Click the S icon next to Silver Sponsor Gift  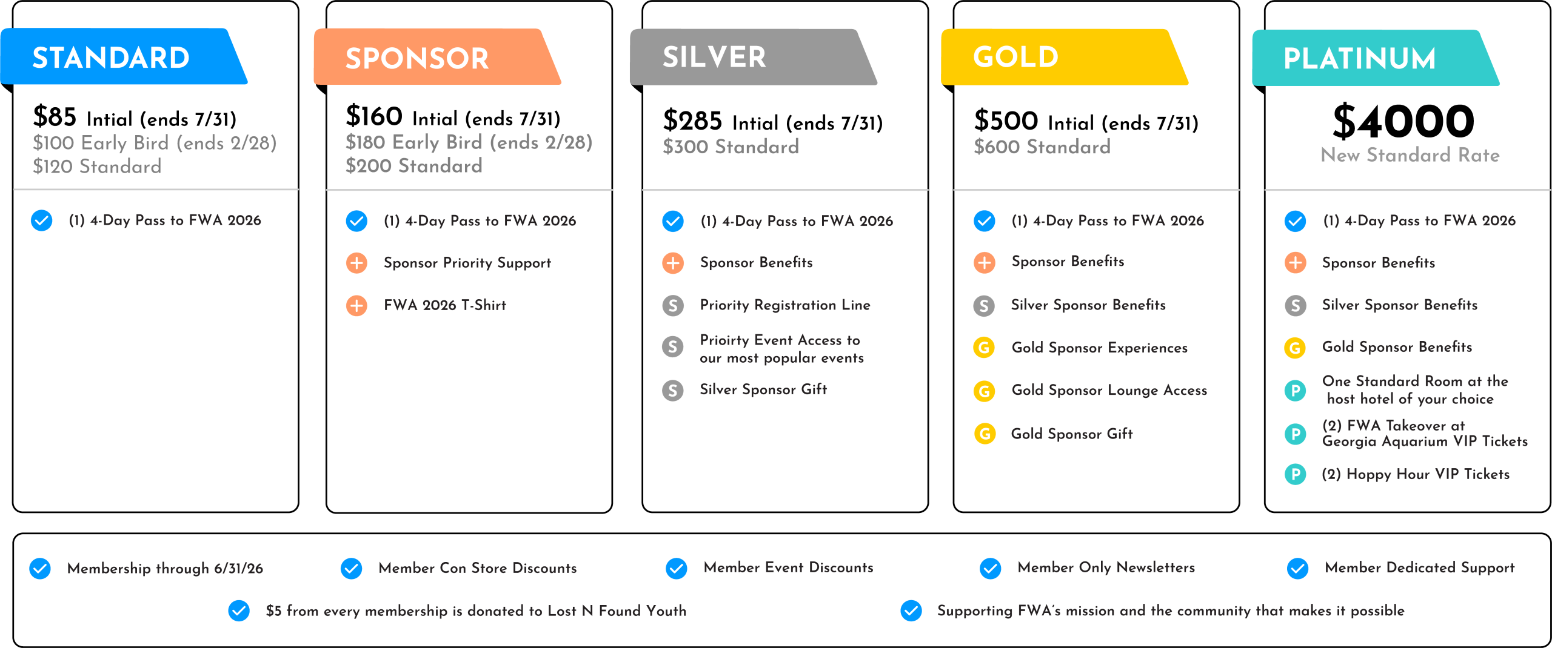click(673, 391)
